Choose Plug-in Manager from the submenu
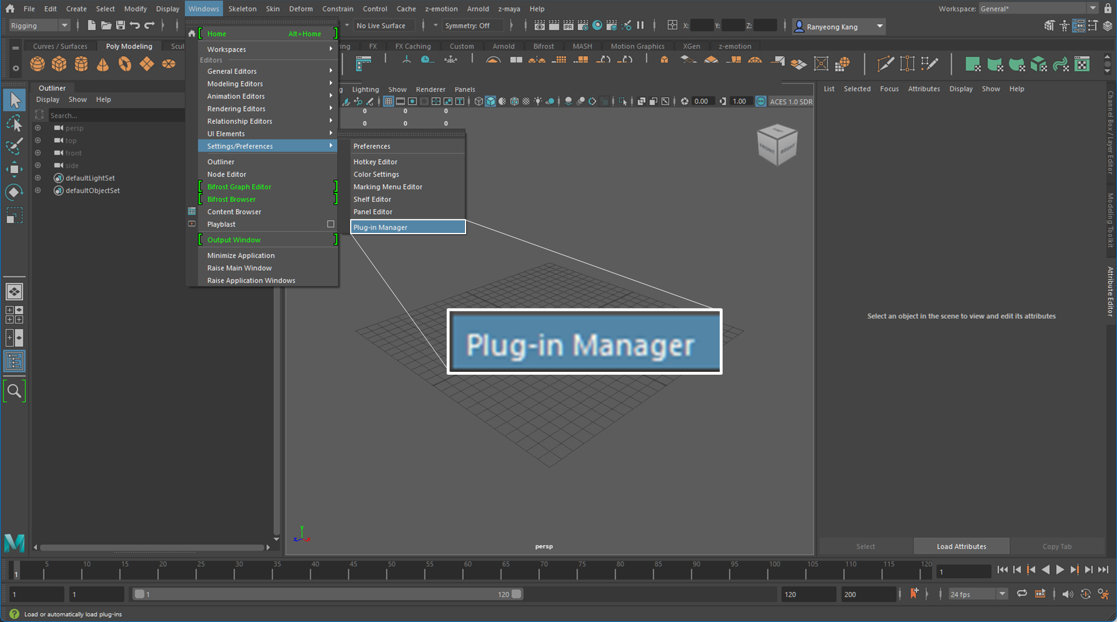The image size is (1117, 622). click(408, 227)
